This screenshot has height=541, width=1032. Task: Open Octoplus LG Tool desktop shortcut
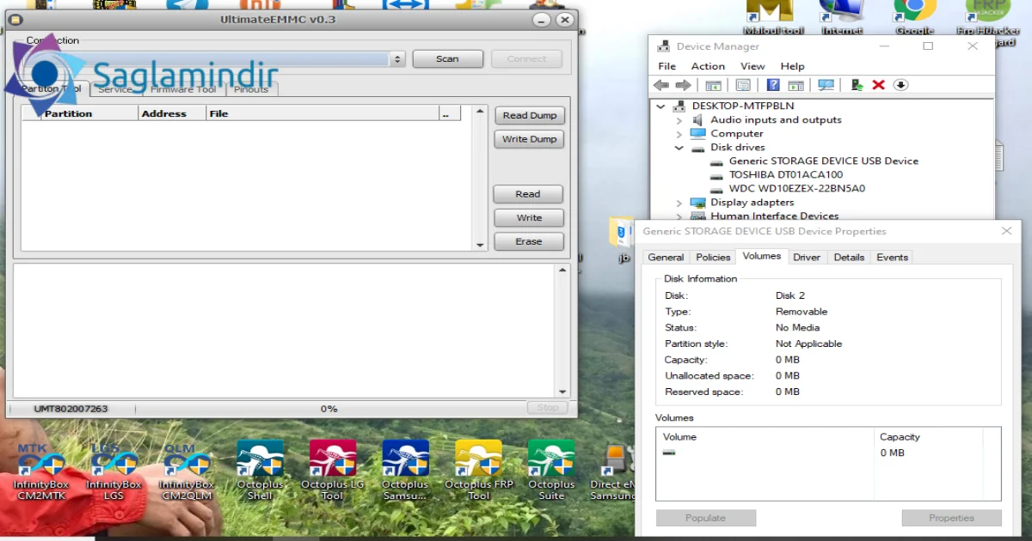coord(332,471)
